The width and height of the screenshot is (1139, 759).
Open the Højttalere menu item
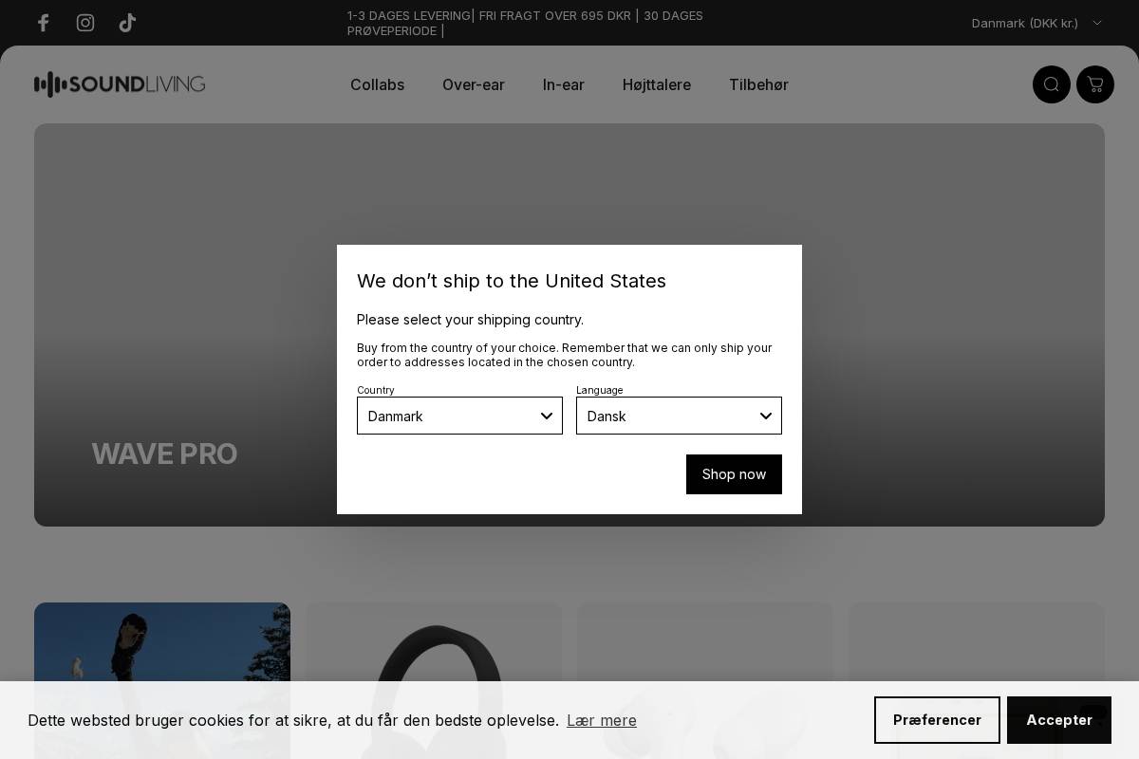656,84
